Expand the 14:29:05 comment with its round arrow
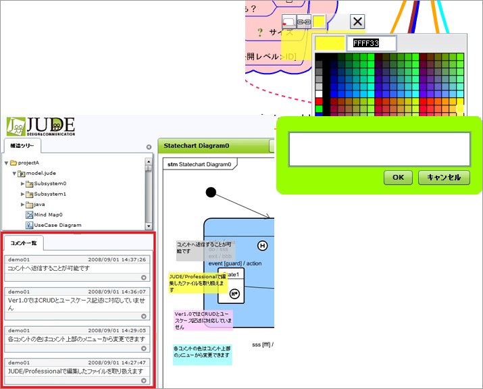 [x=143, y=348]
